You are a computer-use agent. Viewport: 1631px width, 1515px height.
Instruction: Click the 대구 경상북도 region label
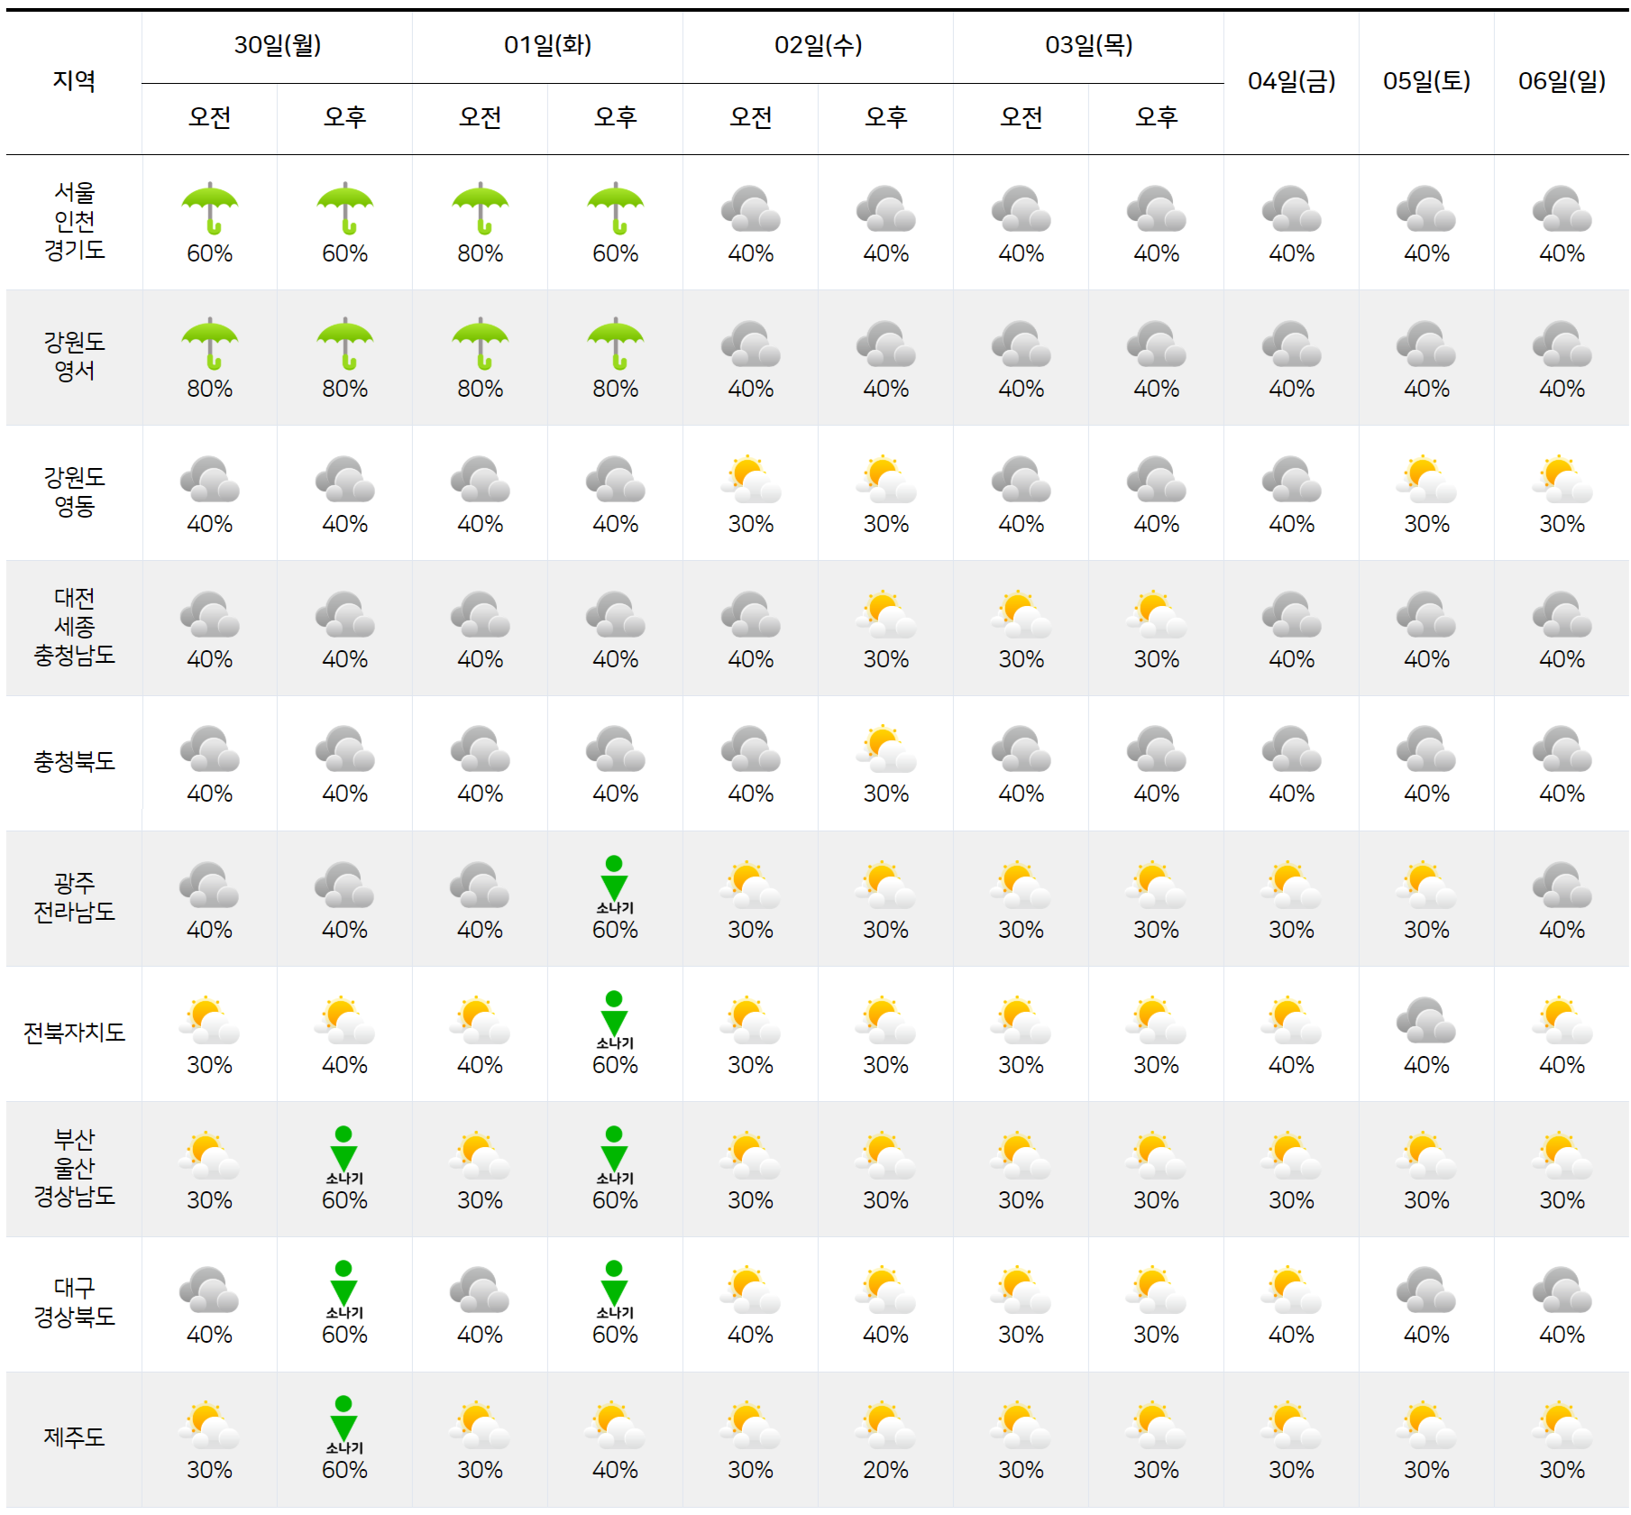(74, 1302)
